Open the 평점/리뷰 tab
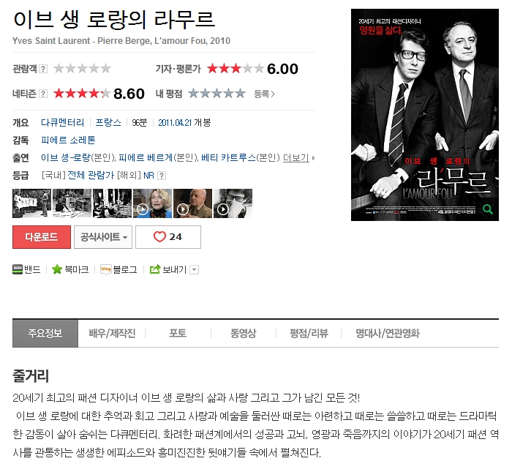 [309, 333]
